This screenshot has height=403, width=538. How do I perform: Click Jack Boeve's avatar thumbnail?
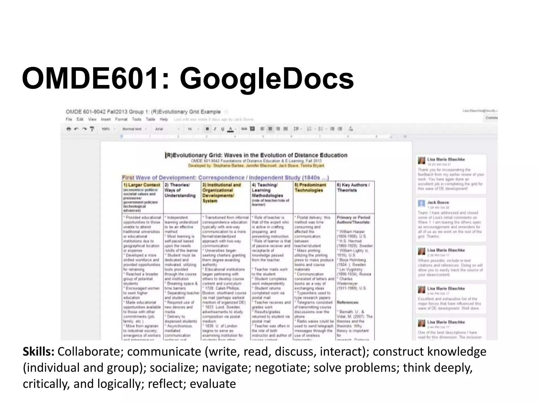pos(422,203)
